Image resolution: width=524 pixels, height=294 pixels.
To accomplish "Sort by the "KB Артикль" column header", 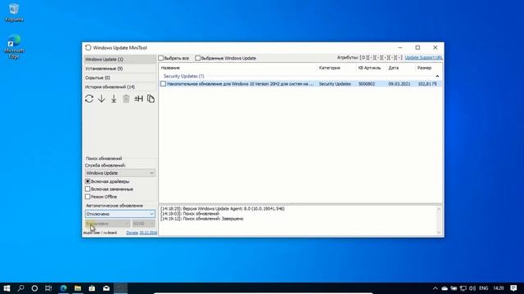I will (371, 68).
